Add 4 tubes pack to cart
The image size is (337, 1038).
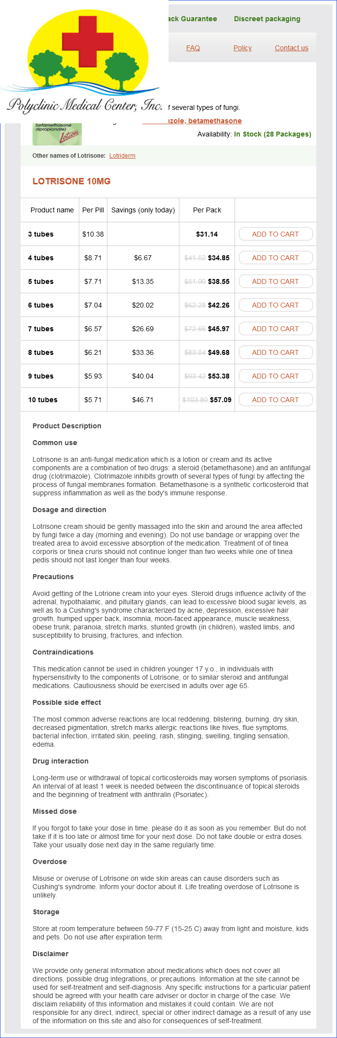tap(275, 258)
